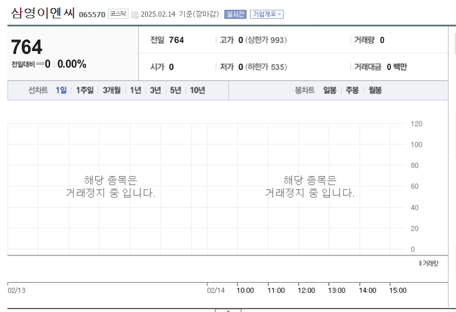The height and width of the screenshot is (312, 456).
Task: Click the 120 y-axis value
Action: coord(416,123)
